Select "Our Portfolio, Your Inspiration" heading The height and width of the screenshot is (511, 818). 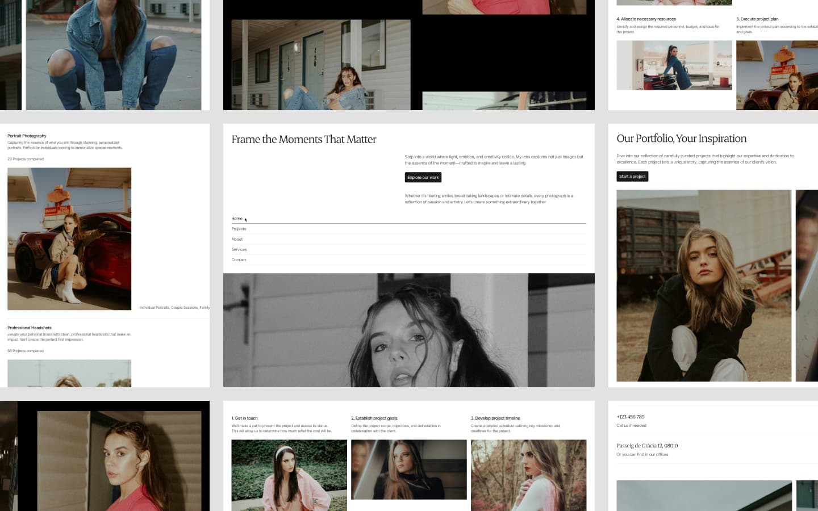pos(681,139)
